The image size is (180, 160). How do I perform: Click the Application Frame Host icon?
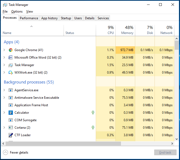point(11,105)
